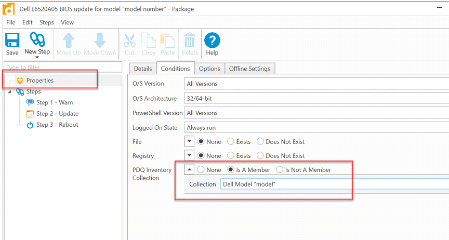449x240 pixels.
Task: Select None for File condition
Action: 201,141
